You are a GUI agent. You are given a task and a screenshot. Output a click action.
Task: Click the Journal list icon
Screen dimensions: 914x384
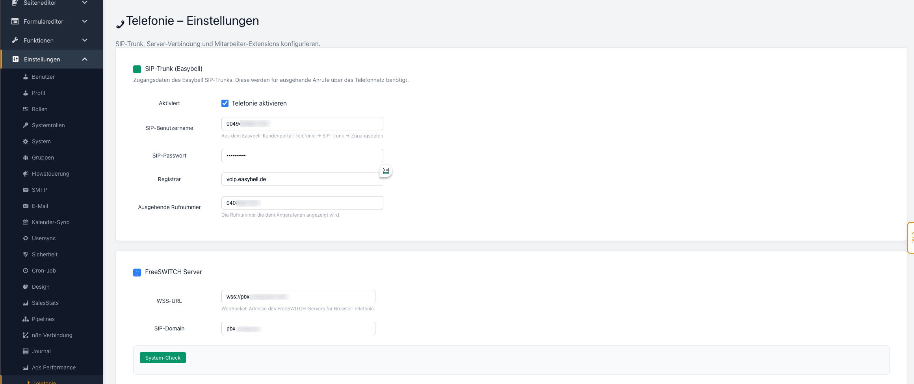(26, 351)
